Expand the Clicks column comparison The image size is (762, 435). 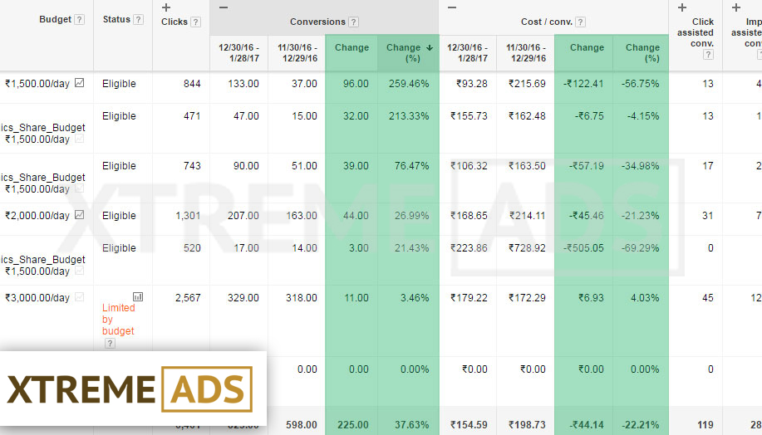[166, 7]
